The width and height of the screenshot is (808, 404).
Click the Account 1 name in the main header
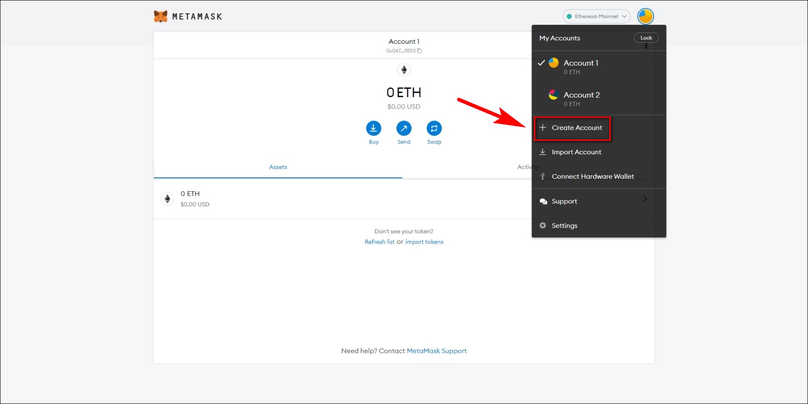(x=404, y=42)
